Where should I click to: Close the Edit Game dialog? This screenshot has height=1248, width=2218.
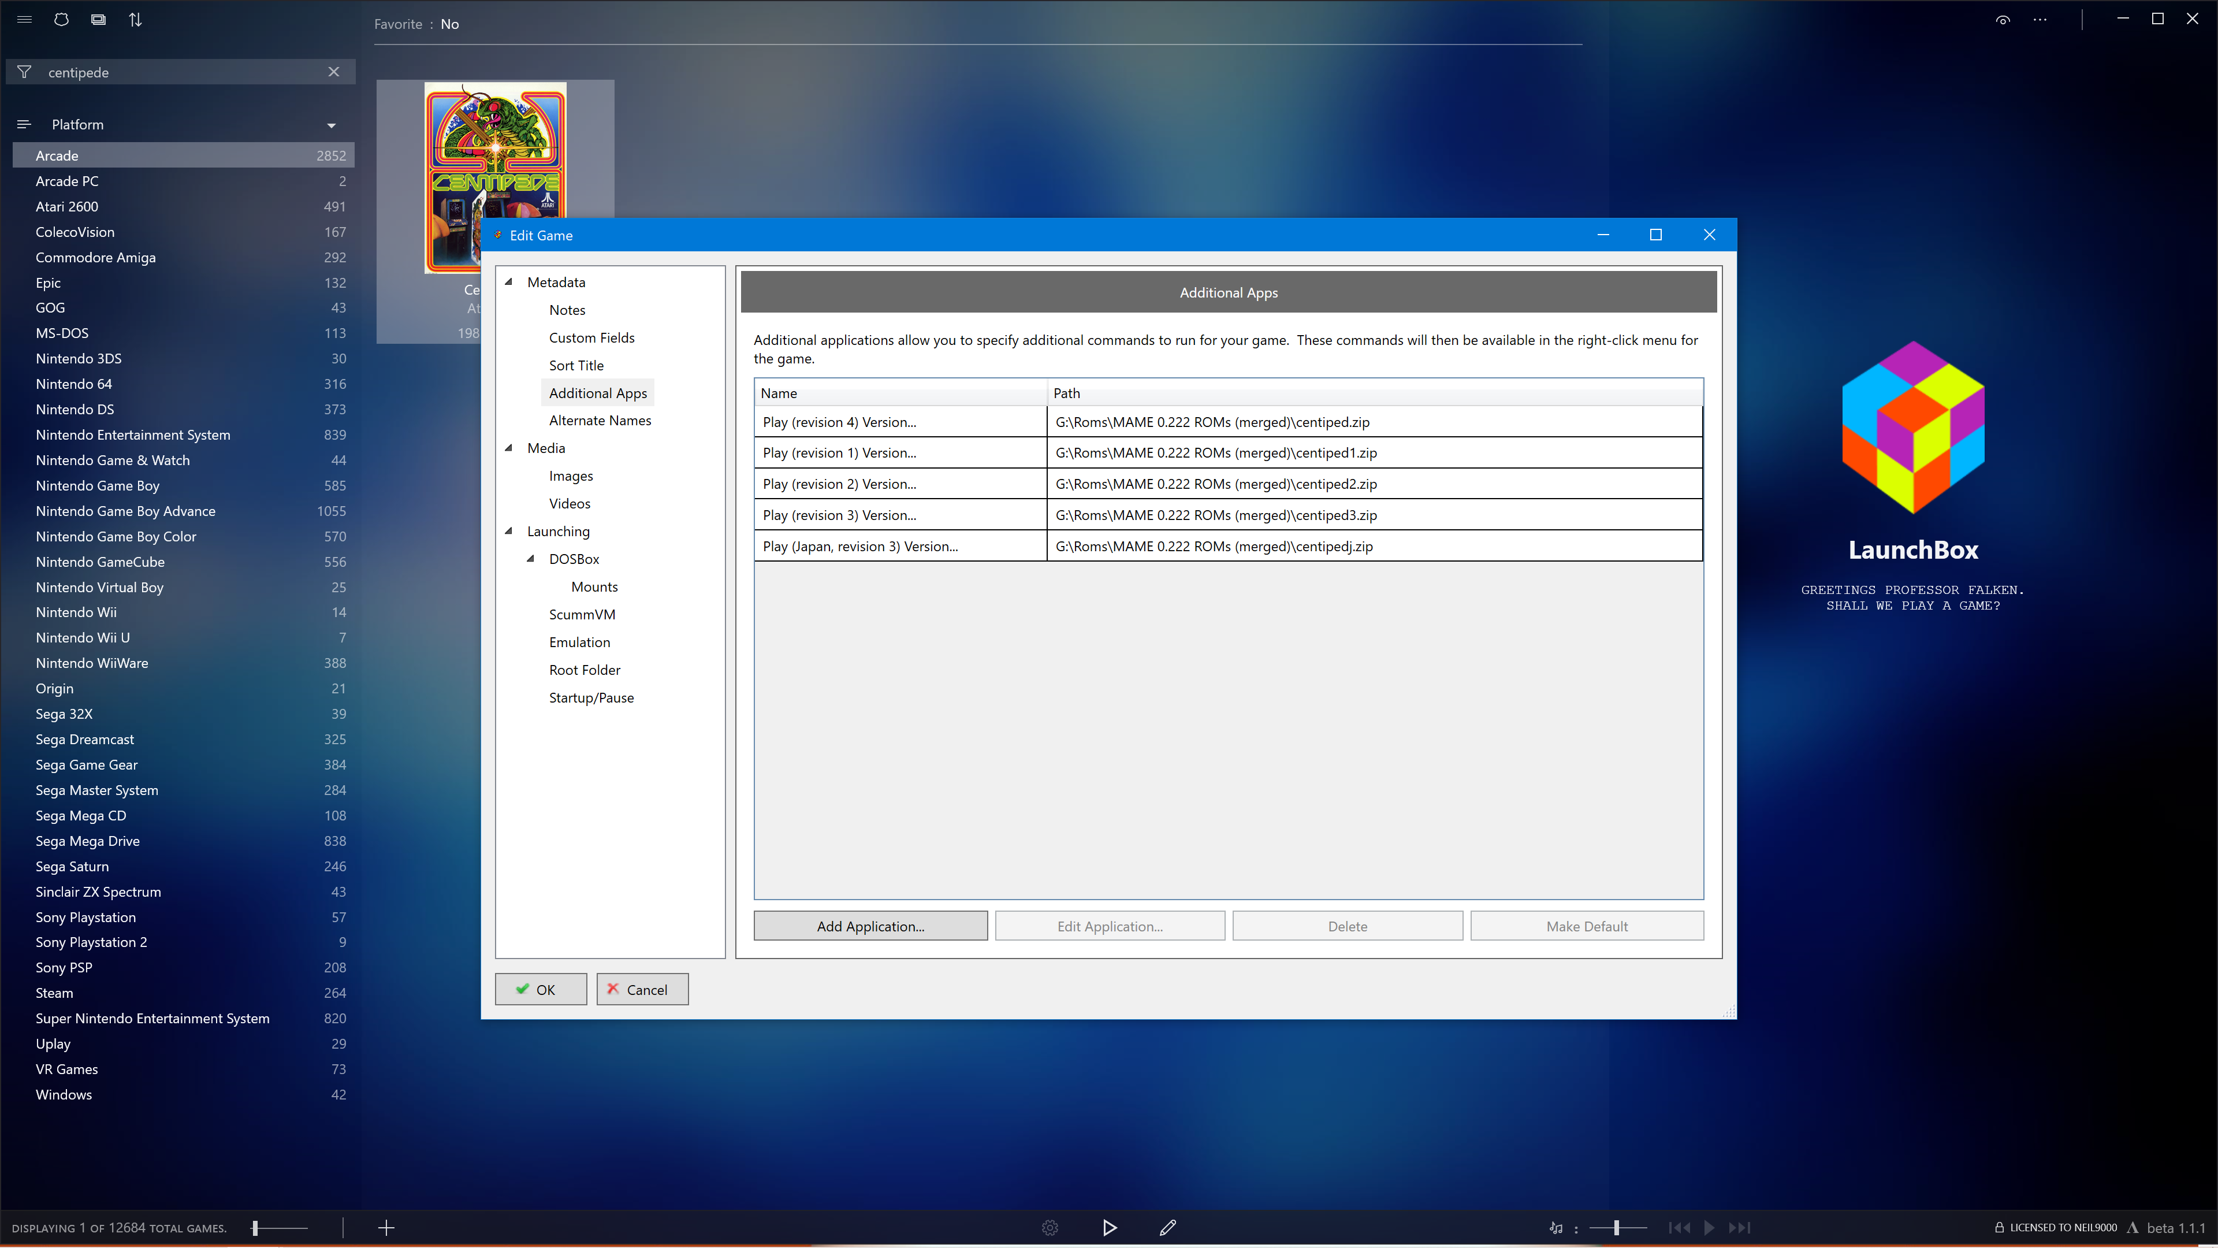coord(1709,234)
